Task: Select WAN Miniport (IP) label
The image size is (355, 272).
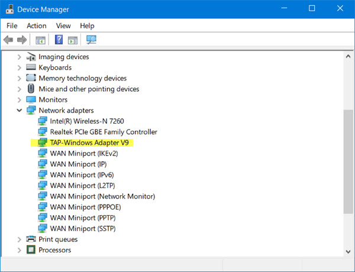Action: (78, 164)
